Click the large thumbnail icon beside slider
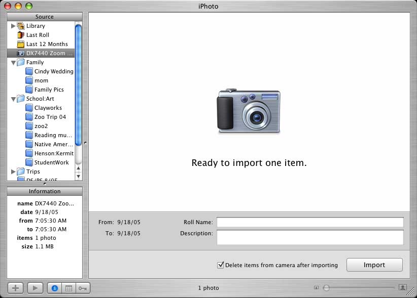The width and height of the screenshot is (417, 298). [x=403, y=287]
